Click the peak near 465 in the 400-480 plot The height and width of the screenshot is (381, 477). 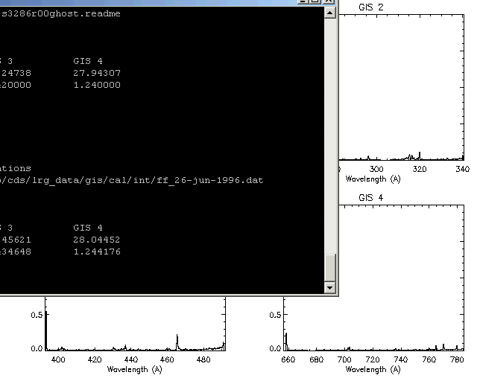pos(177,342)
